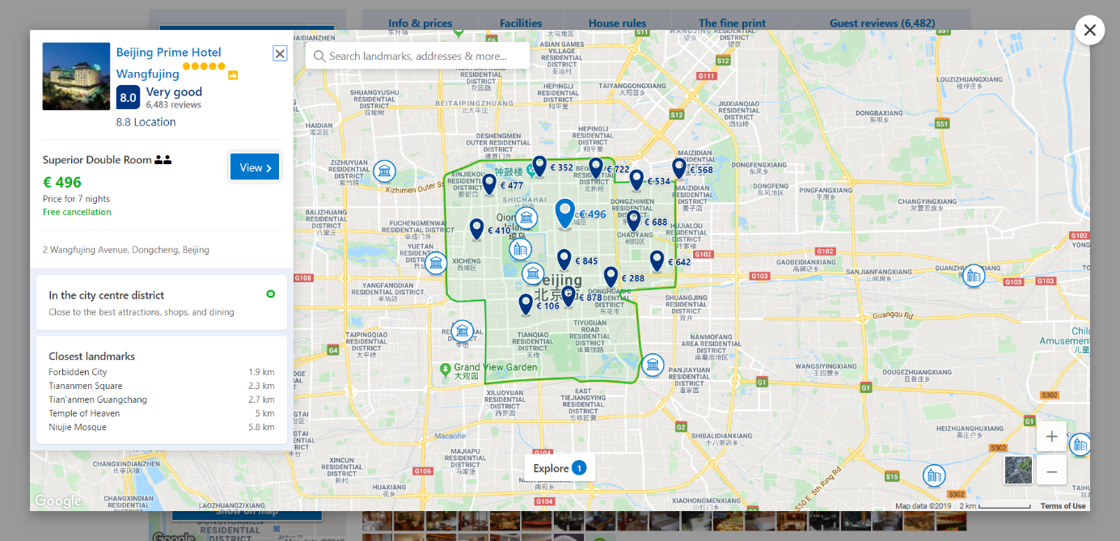Open skyscraper landmark icon inside green boundary
The height and width of the screenshot is (541, 1120).
pyautogui.click(x=520, y=249)
